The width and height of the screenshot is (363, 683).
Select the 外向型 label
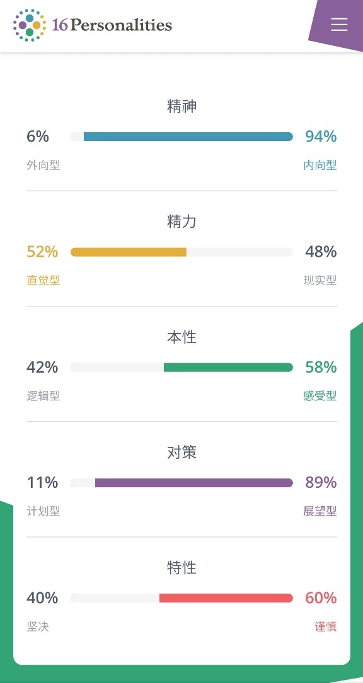pos(43,166)
